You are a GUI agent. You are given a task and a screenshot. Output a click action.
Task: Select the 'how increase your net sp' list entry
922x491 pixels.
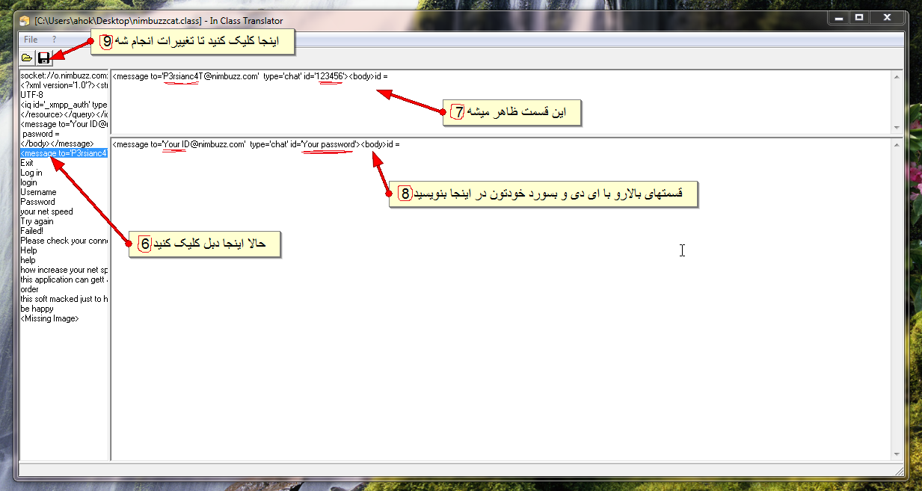point(64,270)
